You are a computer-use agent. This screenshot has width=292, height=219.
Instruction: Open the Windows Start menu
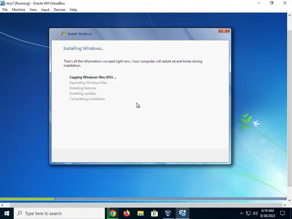tap(7, 213)
